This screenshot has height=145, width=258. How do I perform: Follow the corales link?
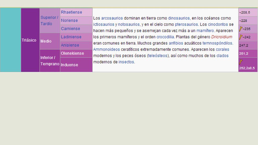click(222, 49)
